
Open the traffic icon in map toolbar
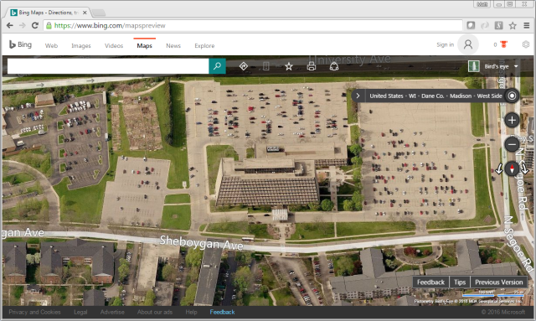tap(266, 66)
